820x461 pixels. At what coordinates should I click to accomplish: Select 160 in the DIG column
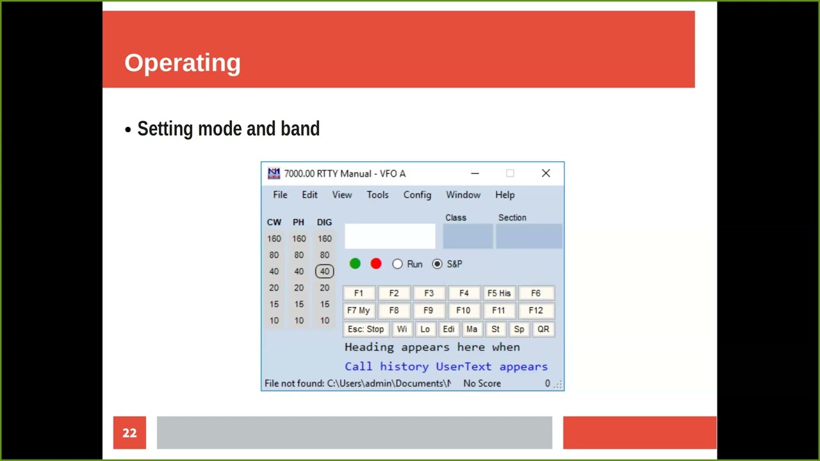[325, 239]
